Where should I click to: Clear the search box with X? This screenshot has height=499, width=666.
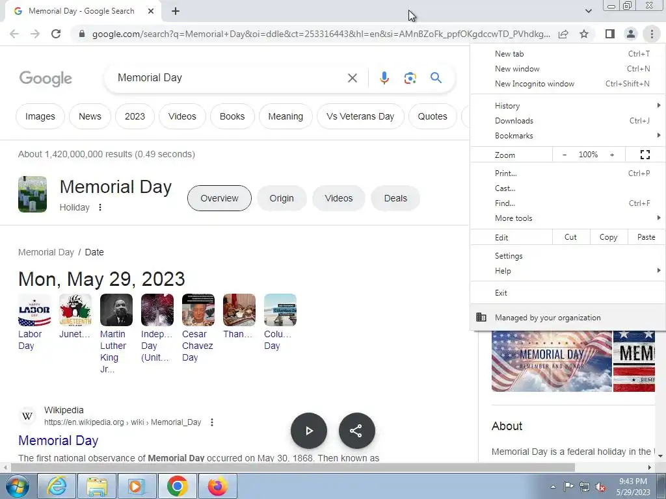pos(352,78)
